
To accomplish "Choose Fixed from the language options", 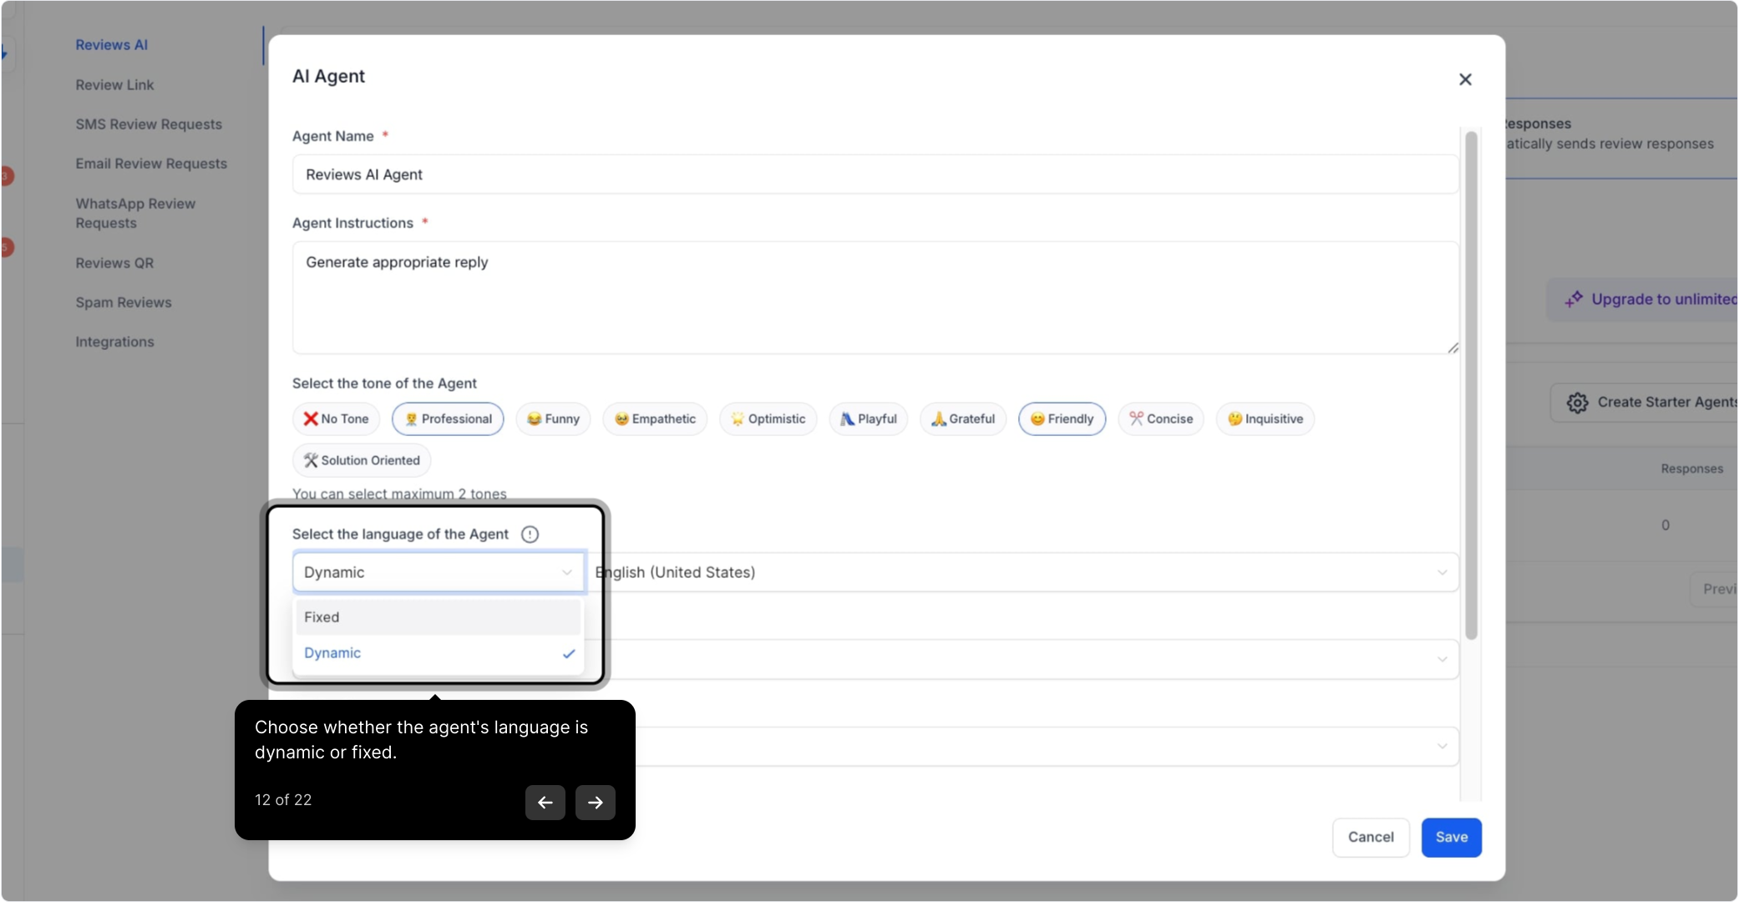I will (439, 617).
